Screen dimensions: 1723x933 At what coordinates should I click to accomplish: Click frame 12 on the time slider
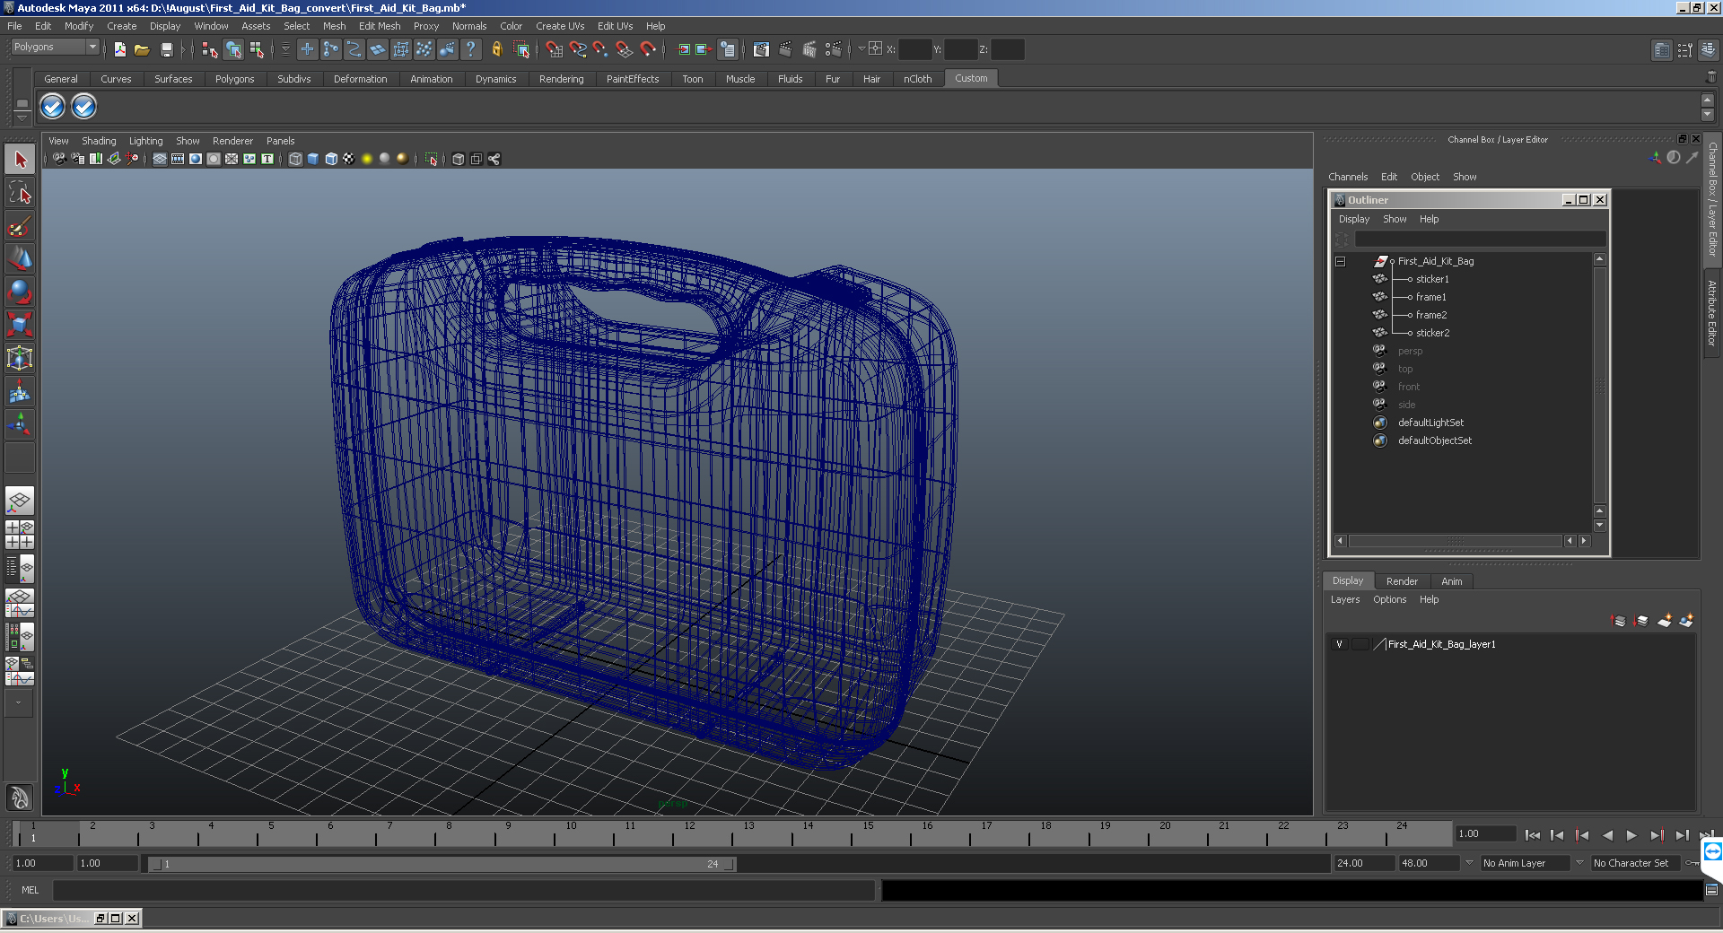pyautogui.click(x=674, y=835)
